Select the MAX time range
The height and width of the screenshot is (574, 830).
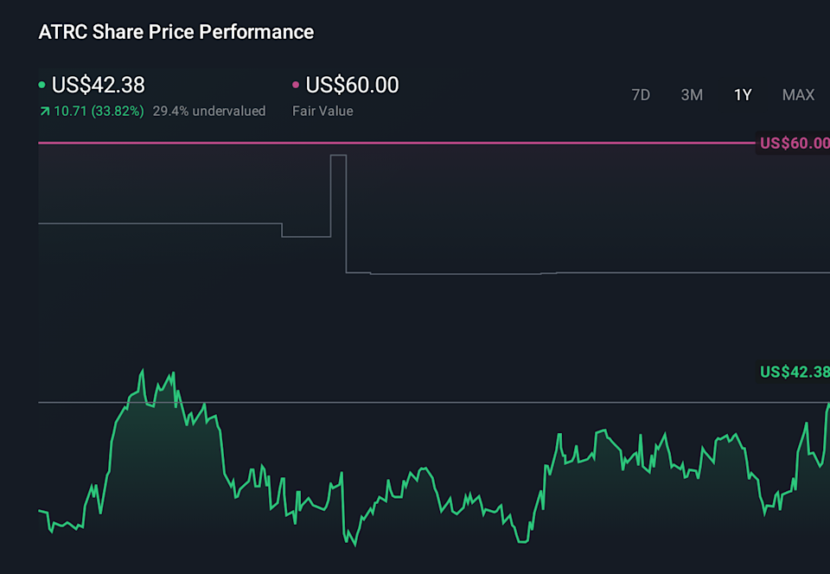[798, 95]
